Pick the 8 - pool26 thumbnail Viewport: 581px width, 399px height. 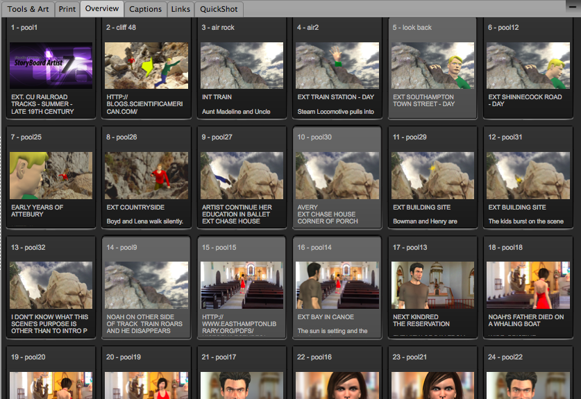pos(146,176)
